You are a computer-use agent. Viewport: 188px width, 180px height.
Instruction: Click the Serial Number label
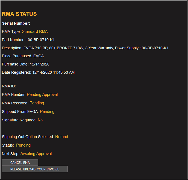click(16, 23)
